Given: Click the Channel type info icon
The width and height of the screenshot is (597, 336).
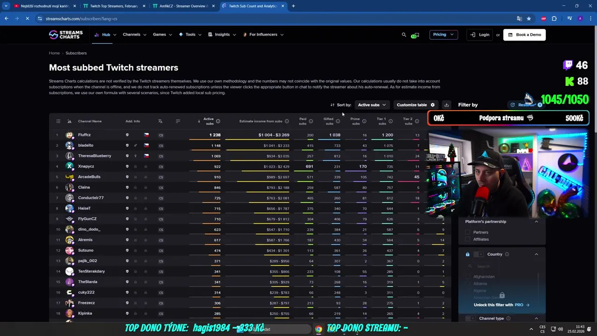Looking at the screenshot, I should 508,318.
